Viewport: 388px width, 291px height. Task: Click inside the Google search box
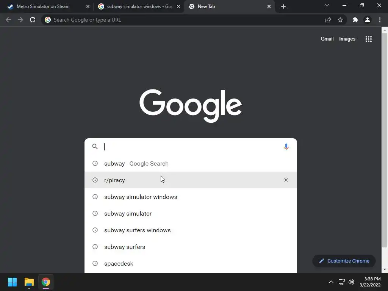point(191,147)
